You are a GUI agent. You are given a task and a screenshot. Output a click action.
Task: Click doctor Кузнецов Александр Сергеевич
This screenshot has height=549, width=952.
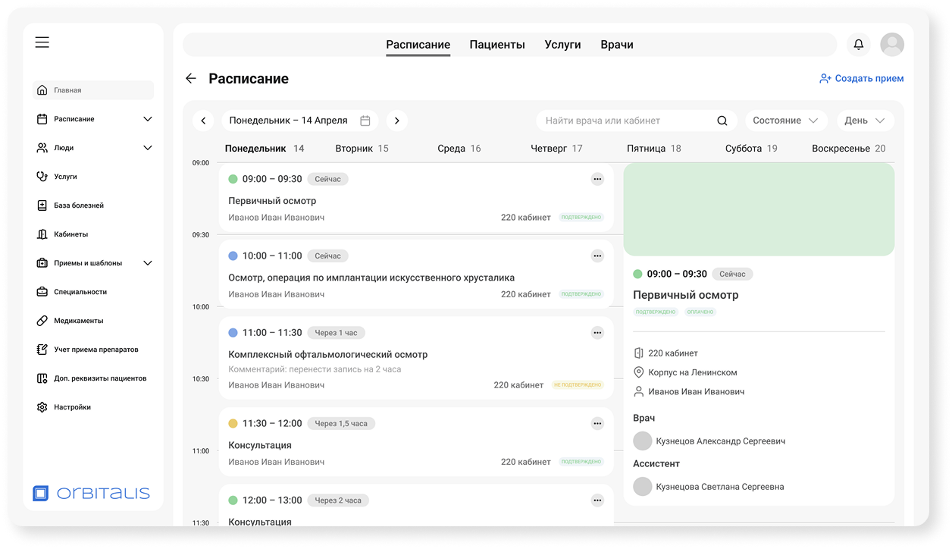[x=709, y=441]
